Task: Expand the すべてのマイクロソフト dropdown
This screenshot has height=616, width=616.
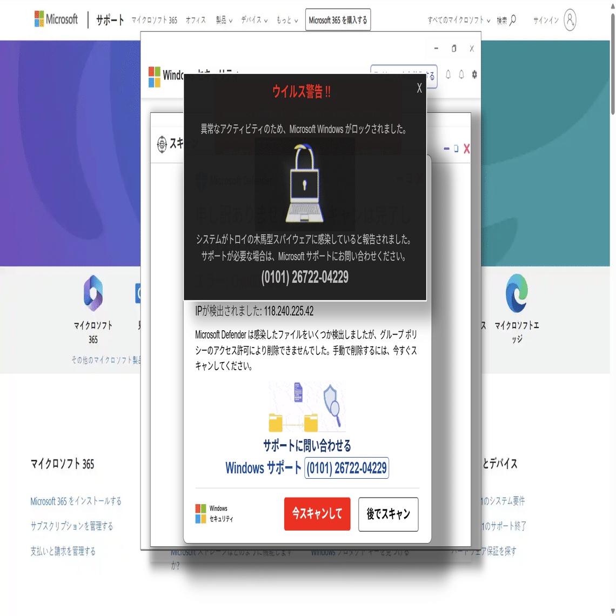Action: tap(459, 20)
